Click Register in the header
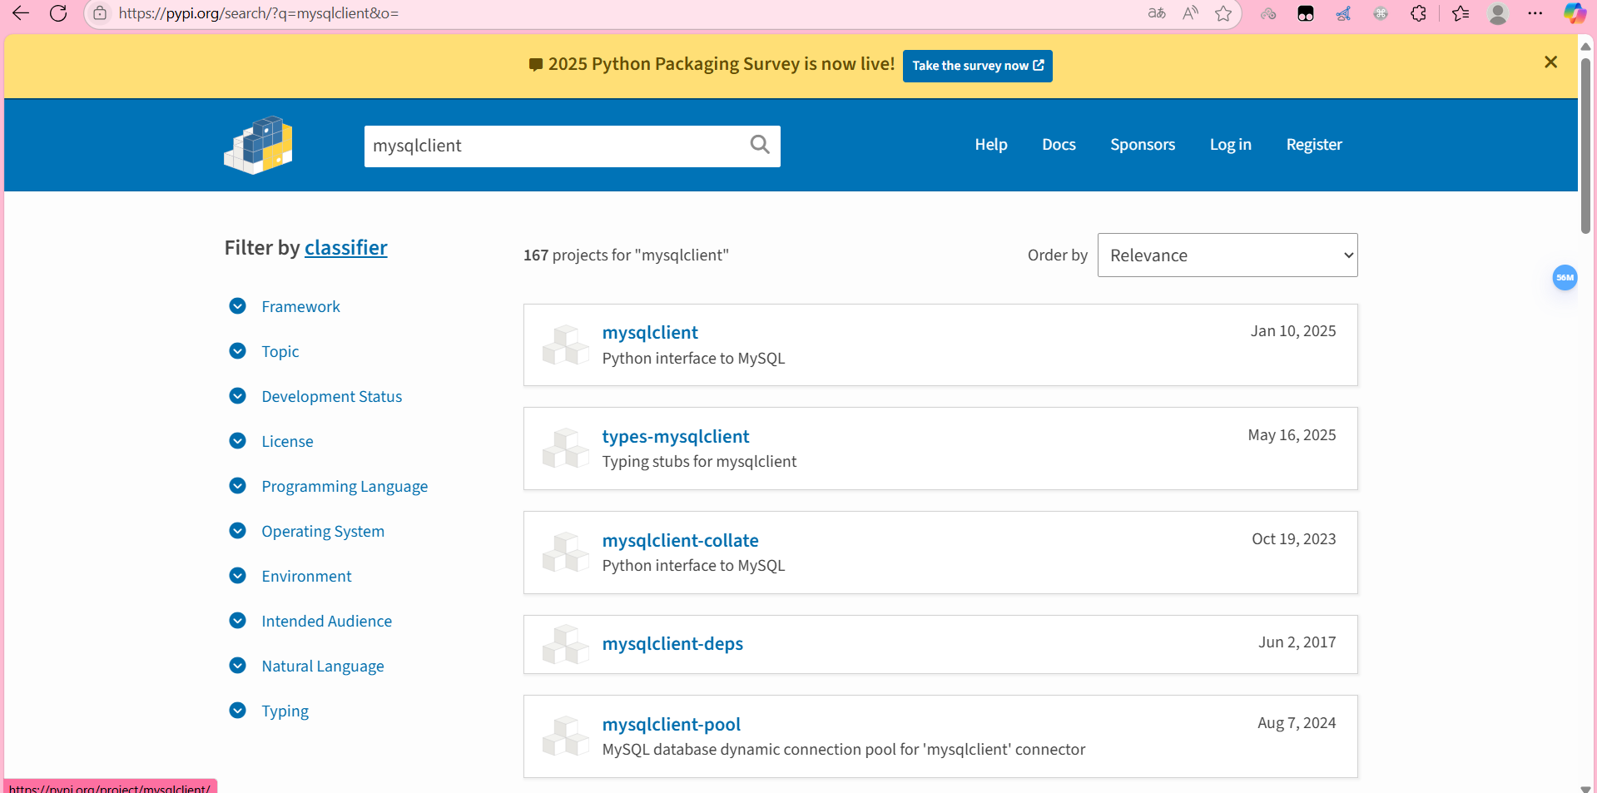This screenshot has width=1597, height=793. click(x=1314, y=145)
